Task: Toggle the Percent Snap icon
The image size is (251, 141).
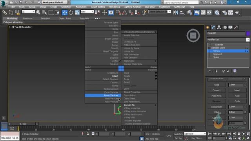Action: coord(131,13)
